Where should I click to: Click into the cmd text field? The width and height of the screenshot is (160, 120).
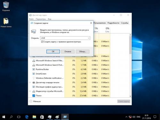(64, 38)
